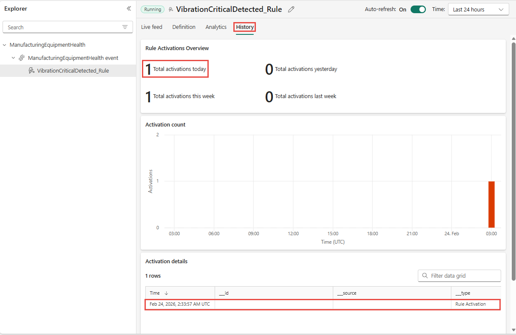Viewport: 516px width, 335px height.
Task: Toggle Auto-refresh off
Action: [x=418, y=9]
